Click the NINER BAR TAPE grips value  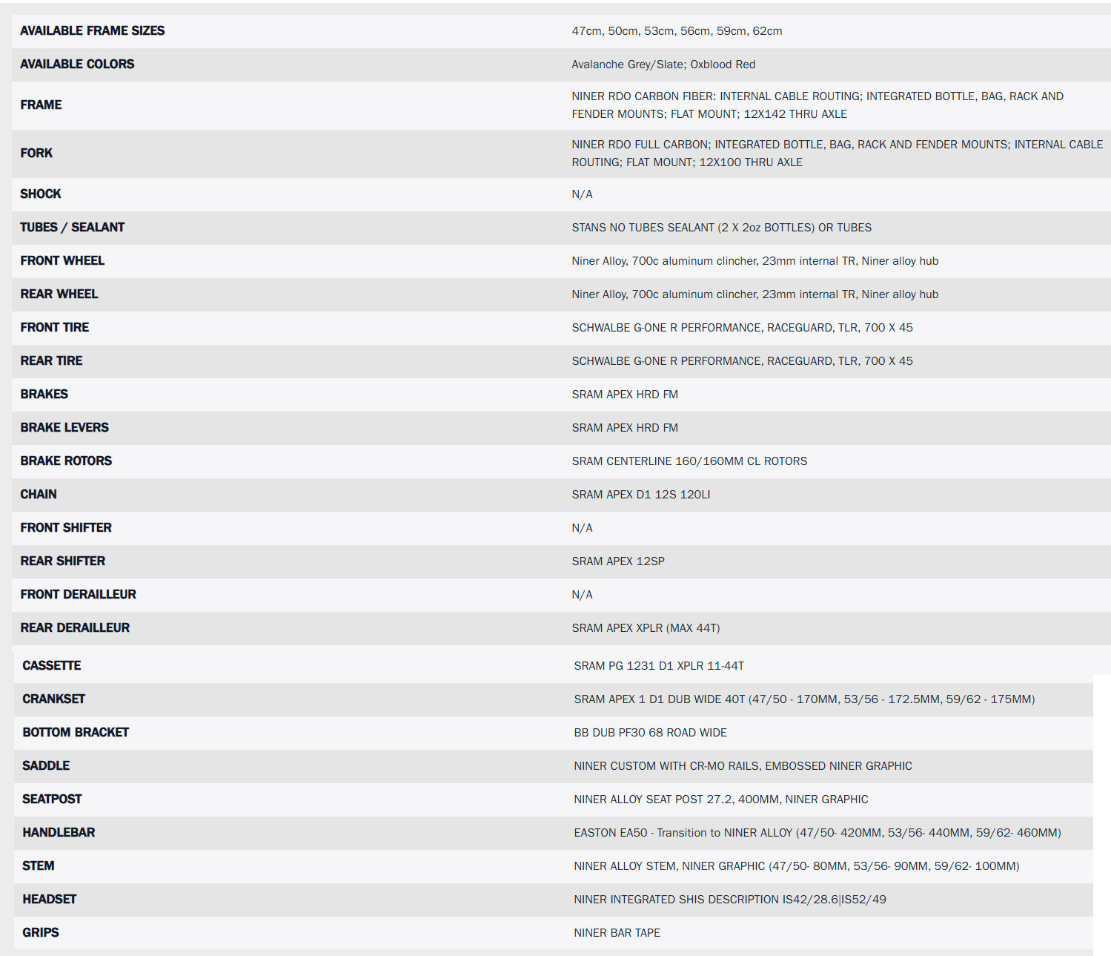coord(617,933)
